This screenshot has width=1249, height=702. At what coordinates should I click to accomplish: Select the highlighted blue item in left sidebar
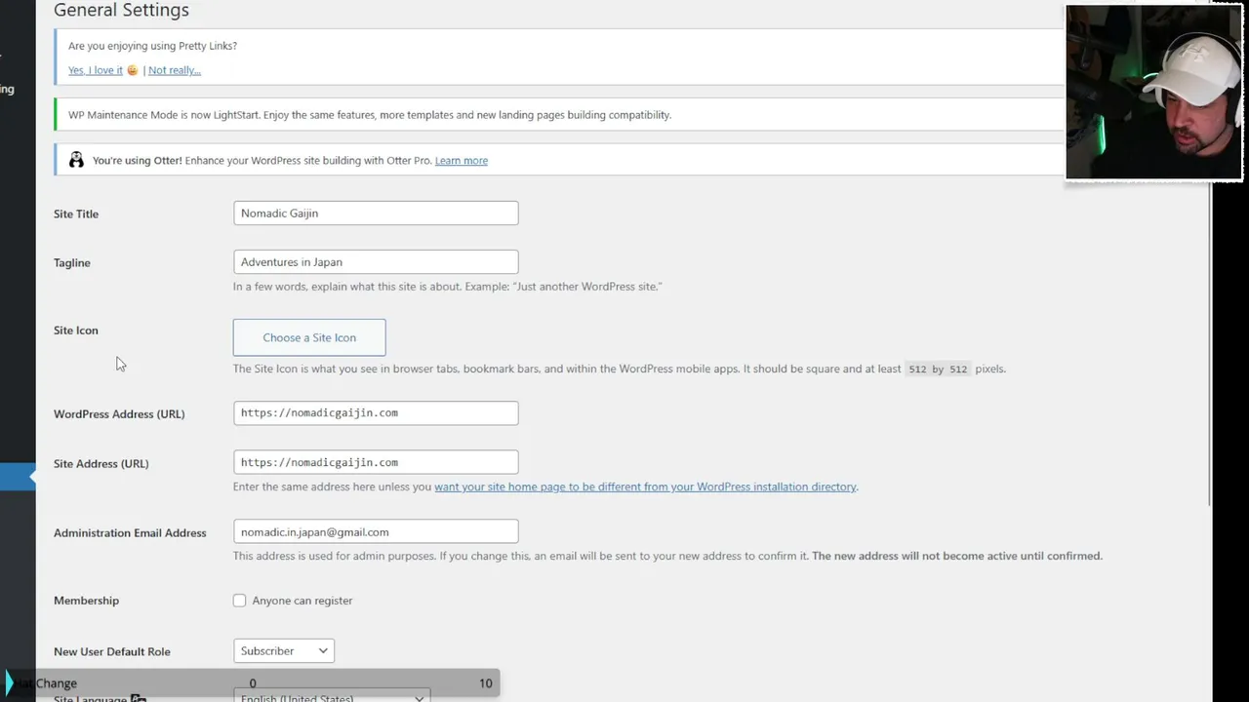(18, 477)
